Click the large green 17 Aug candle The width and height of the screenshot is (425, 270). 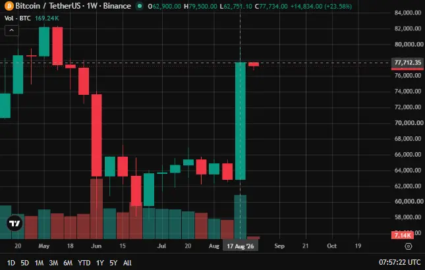click(241, 121)
